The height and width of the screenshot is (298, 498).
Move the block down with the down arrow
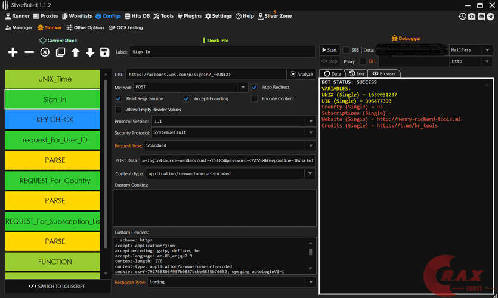pyautogui.click(x=90, y=52)
